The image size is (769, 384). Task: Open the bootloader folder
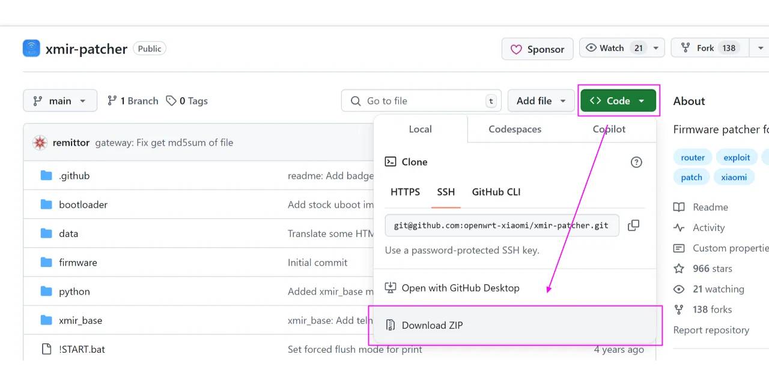pos(84,205)
